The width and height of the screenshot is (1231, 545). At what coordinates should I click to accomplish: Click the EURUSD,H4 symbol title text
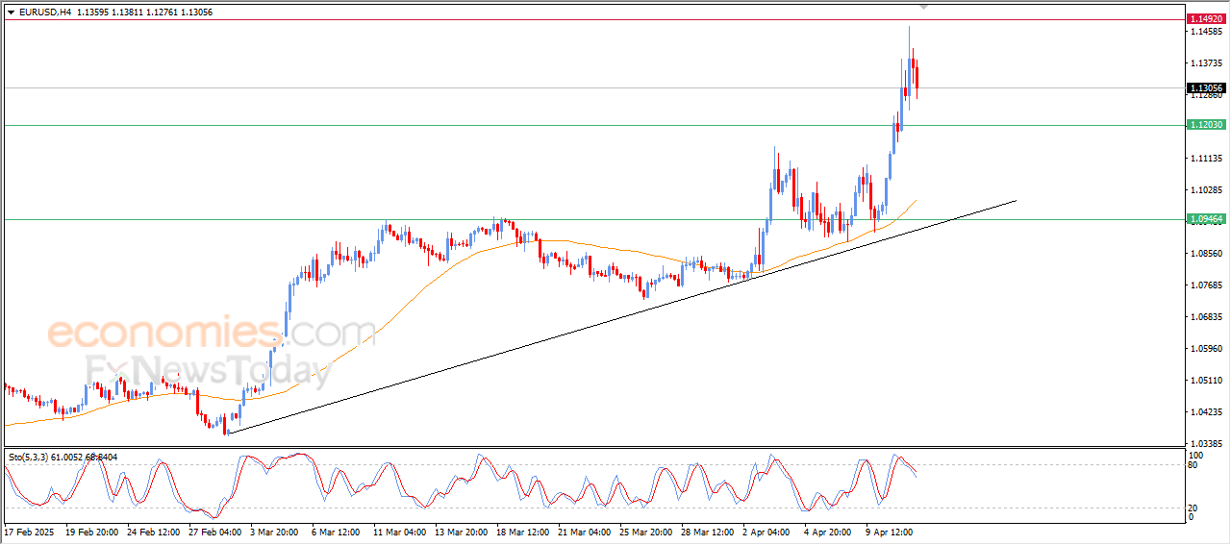coord(44,12)
